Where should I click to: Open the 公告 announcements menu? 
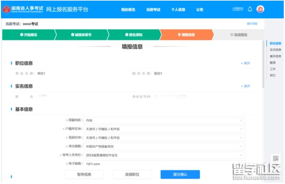(x=200, y=10)
